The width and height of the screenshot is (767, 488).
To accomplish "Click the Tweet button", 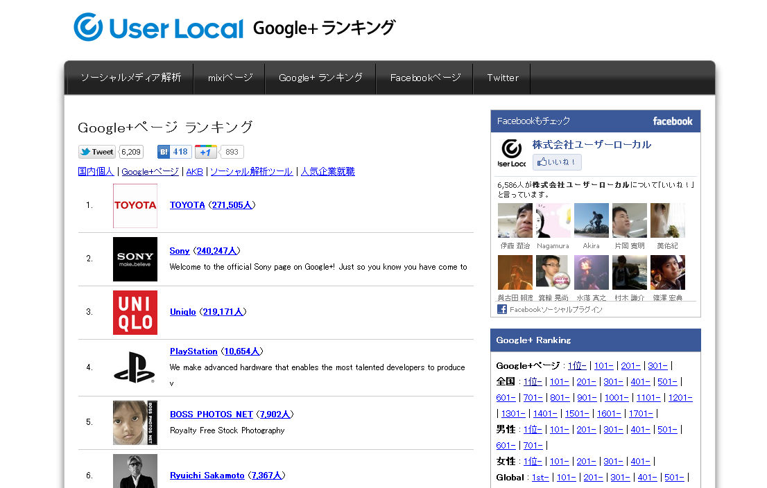I will [97, 152].
